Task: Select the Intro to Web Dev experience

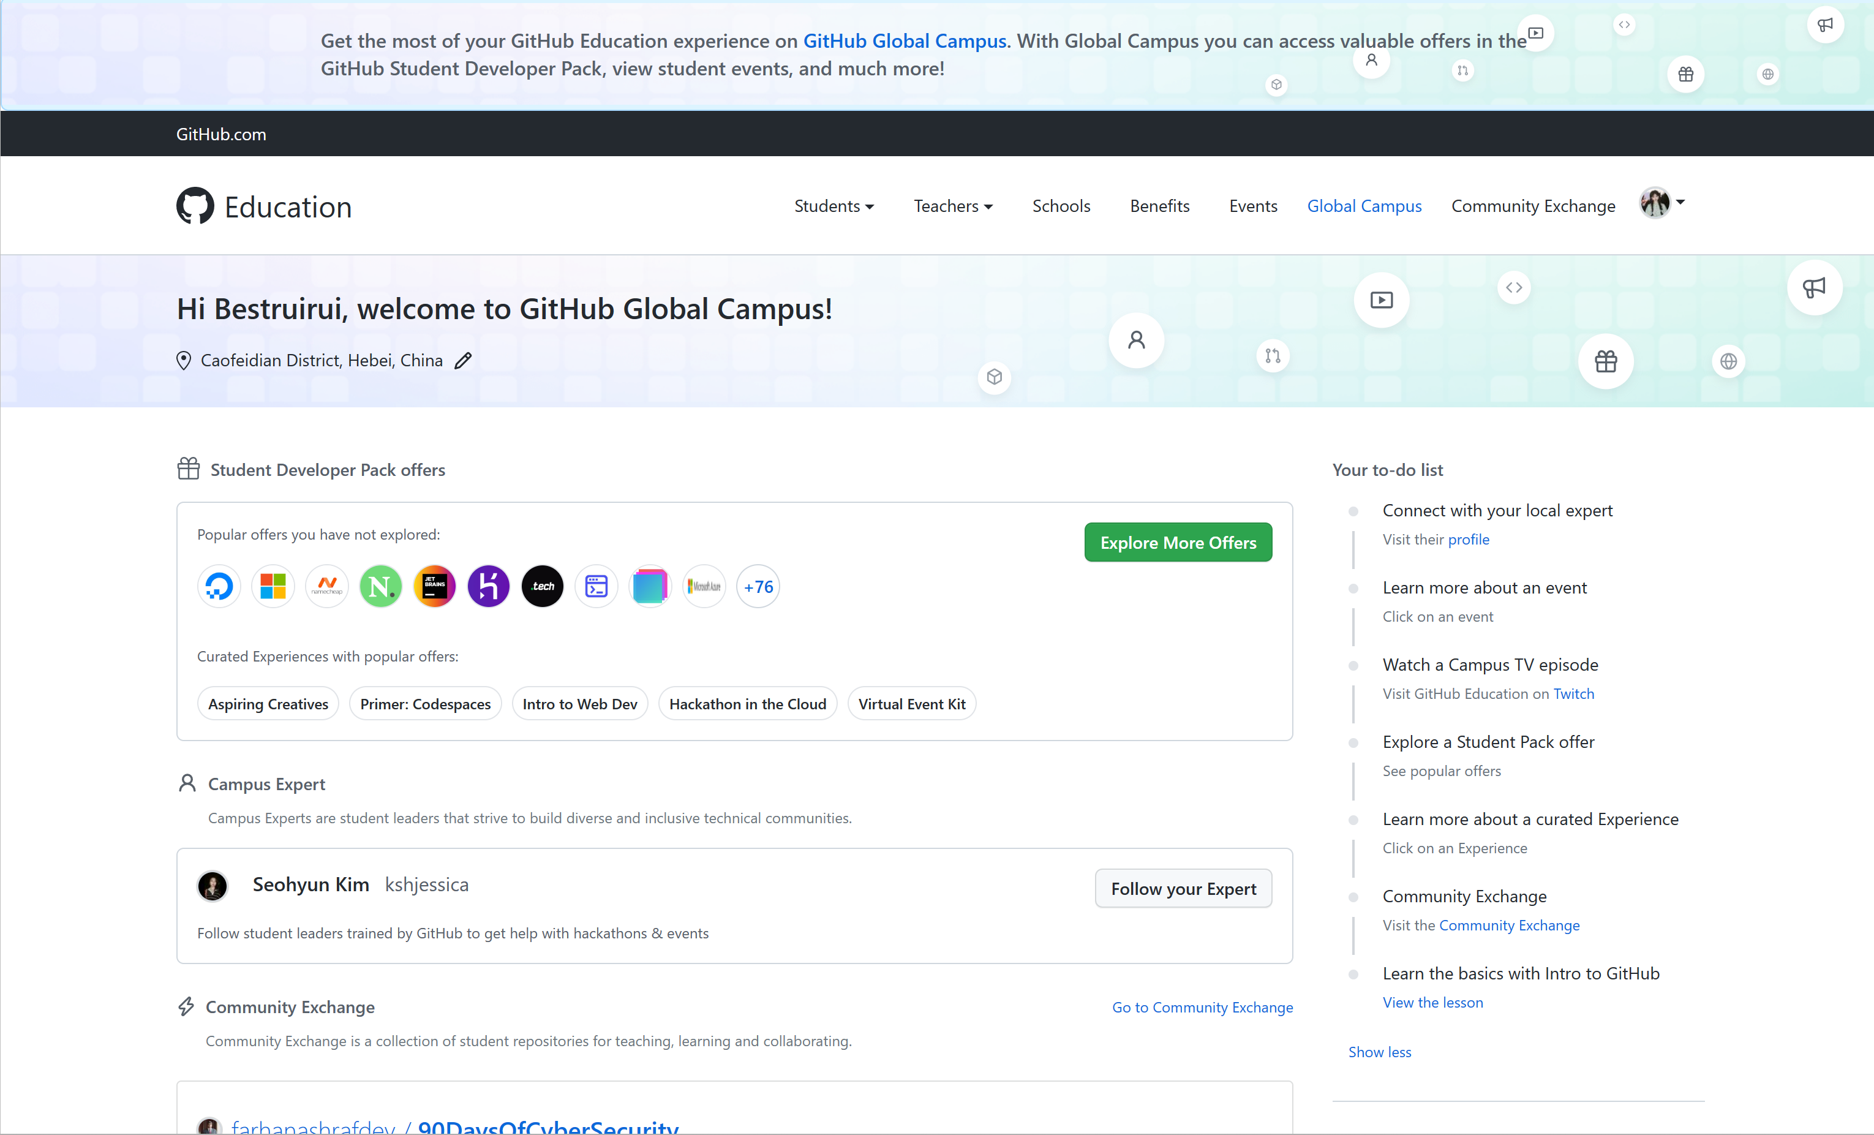Action: [x=579, y=704]
